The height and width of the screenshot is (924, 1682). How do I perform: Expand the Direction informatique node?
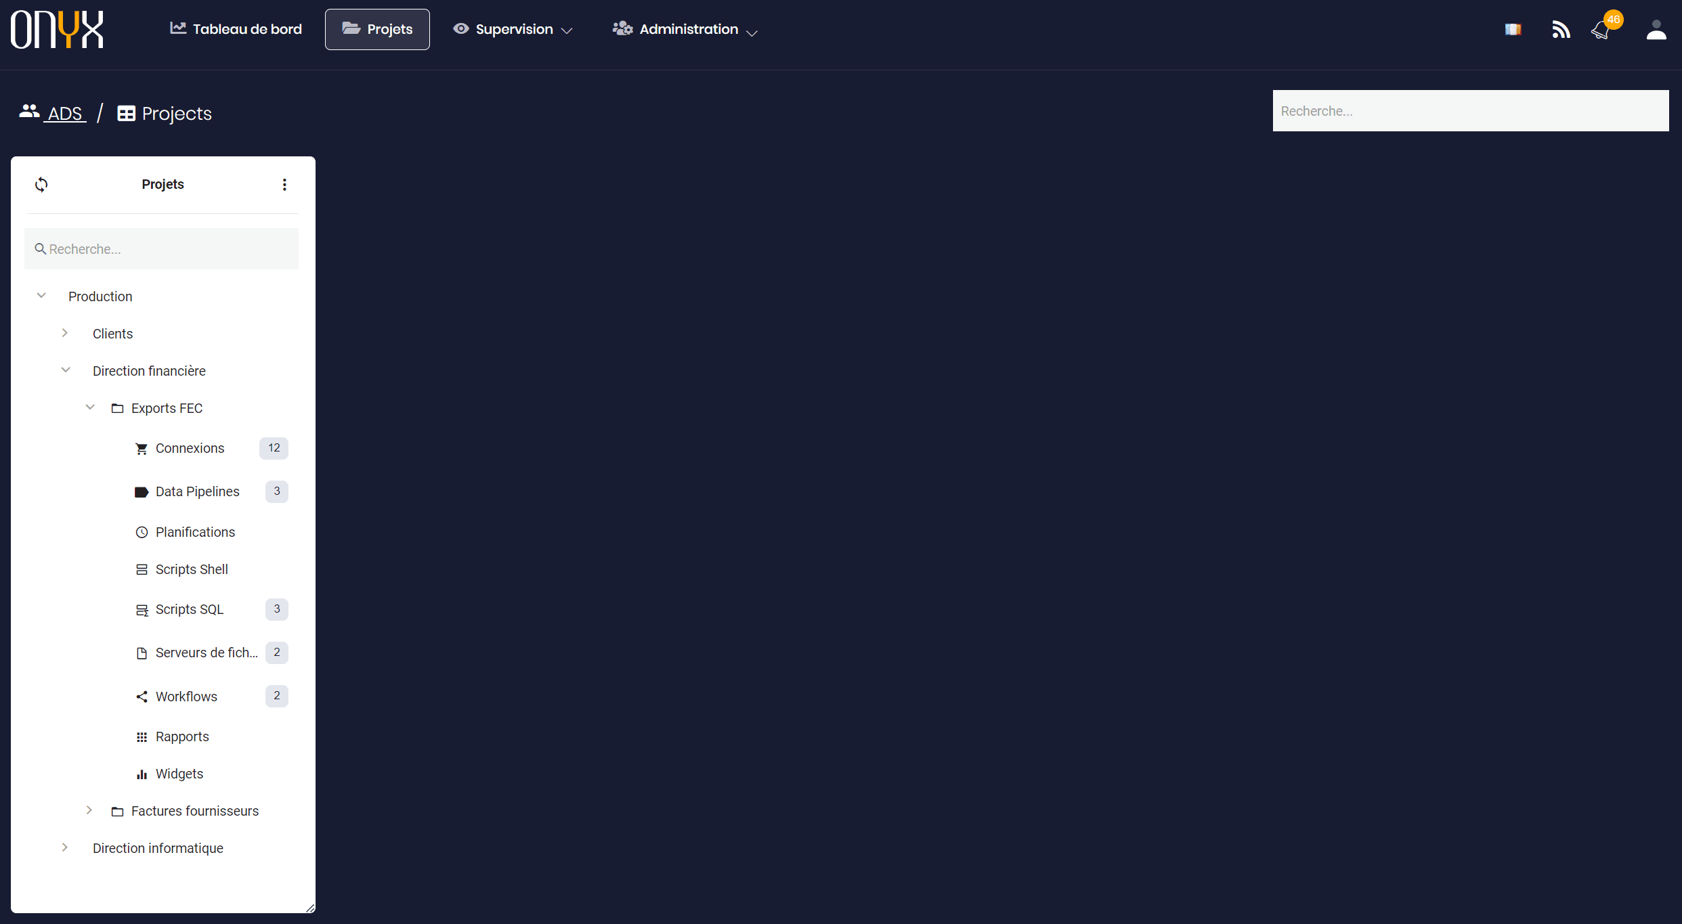pyautogui.click(x=65, y=848)
